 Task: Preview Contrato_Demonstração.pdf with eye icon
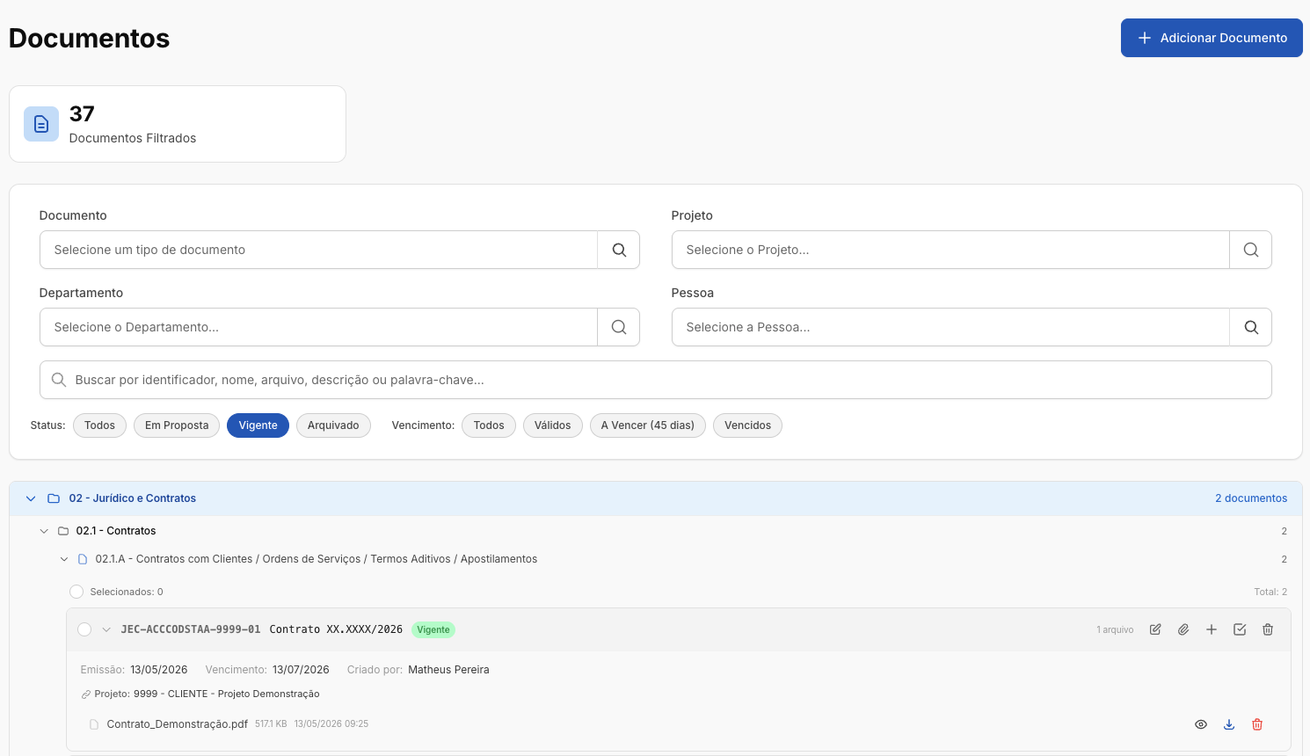(x=1201, y=724)
